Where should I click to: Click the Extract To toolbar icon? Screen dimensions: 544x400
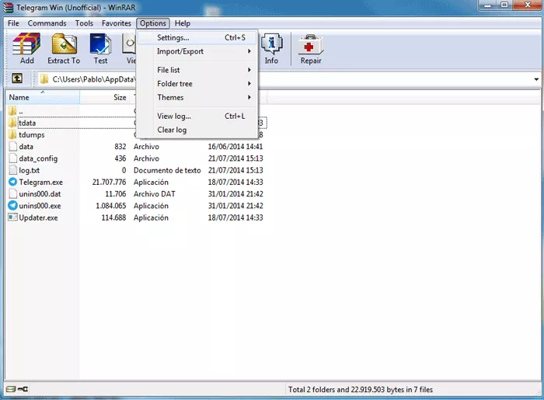click(x=65, y=43)
